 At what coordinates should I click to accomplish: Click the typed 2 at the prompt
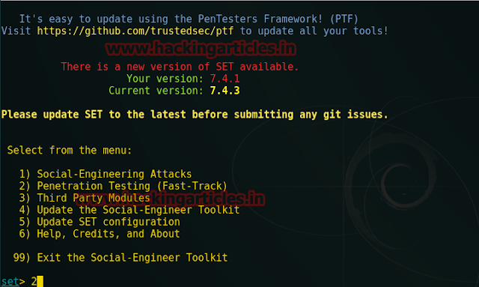click(34, 281)
